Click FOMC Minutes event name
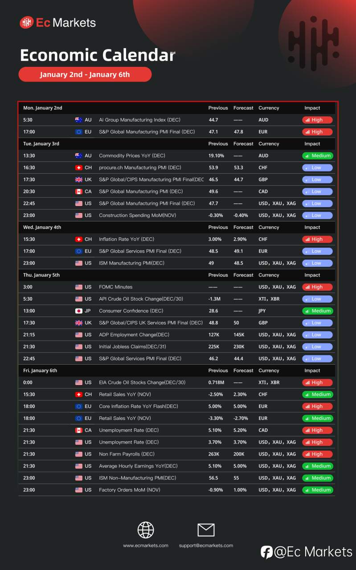The height and width of the screenshot is (570, 356). (x=115, y=287)
